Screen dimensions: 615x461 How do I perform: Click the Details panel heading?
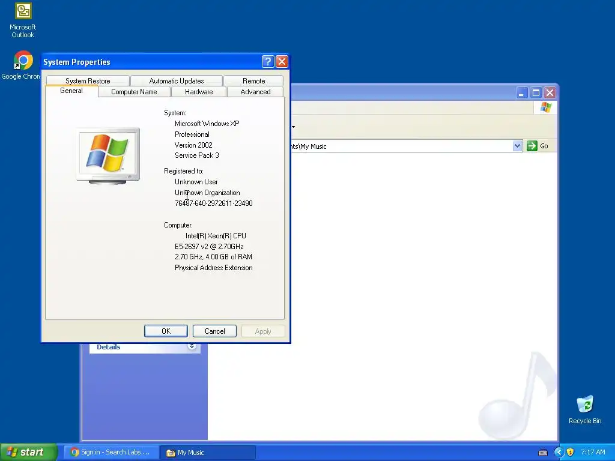(x=109, y=347)
